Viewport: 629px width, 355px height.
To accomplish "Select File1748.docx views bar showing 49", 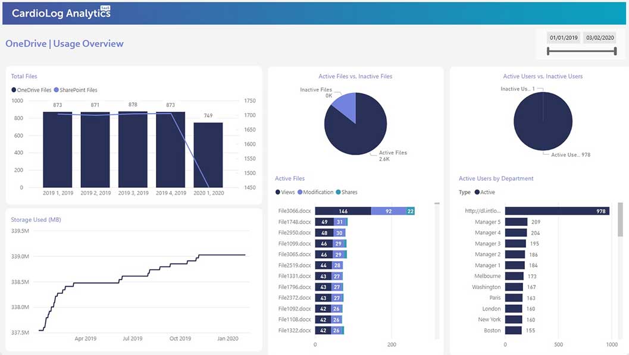I will click(x=324, y=222).
